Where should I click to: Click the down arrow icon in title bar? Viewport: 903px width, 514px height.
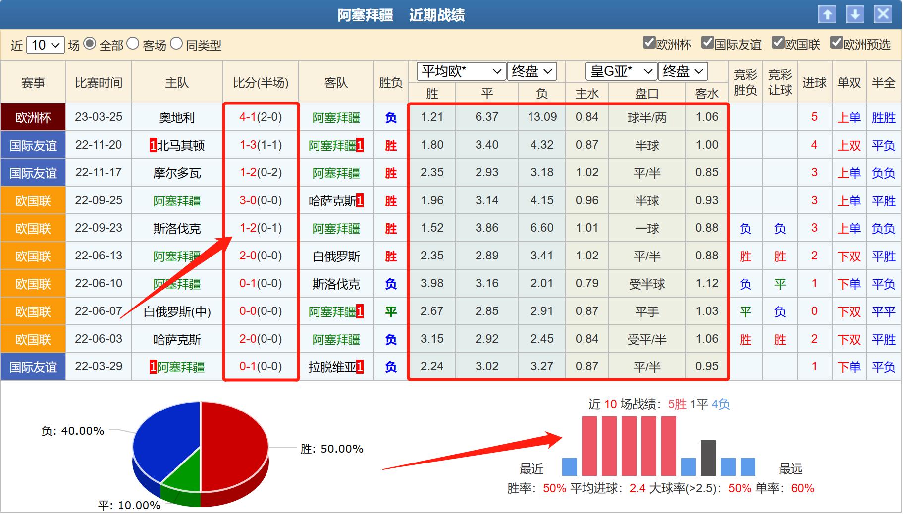pos(855,14)
